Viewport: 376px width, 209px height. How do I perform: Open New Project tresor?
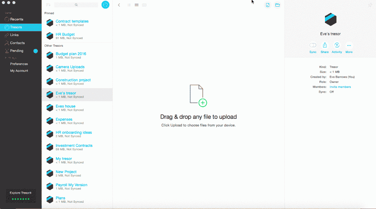pos(77,173)
